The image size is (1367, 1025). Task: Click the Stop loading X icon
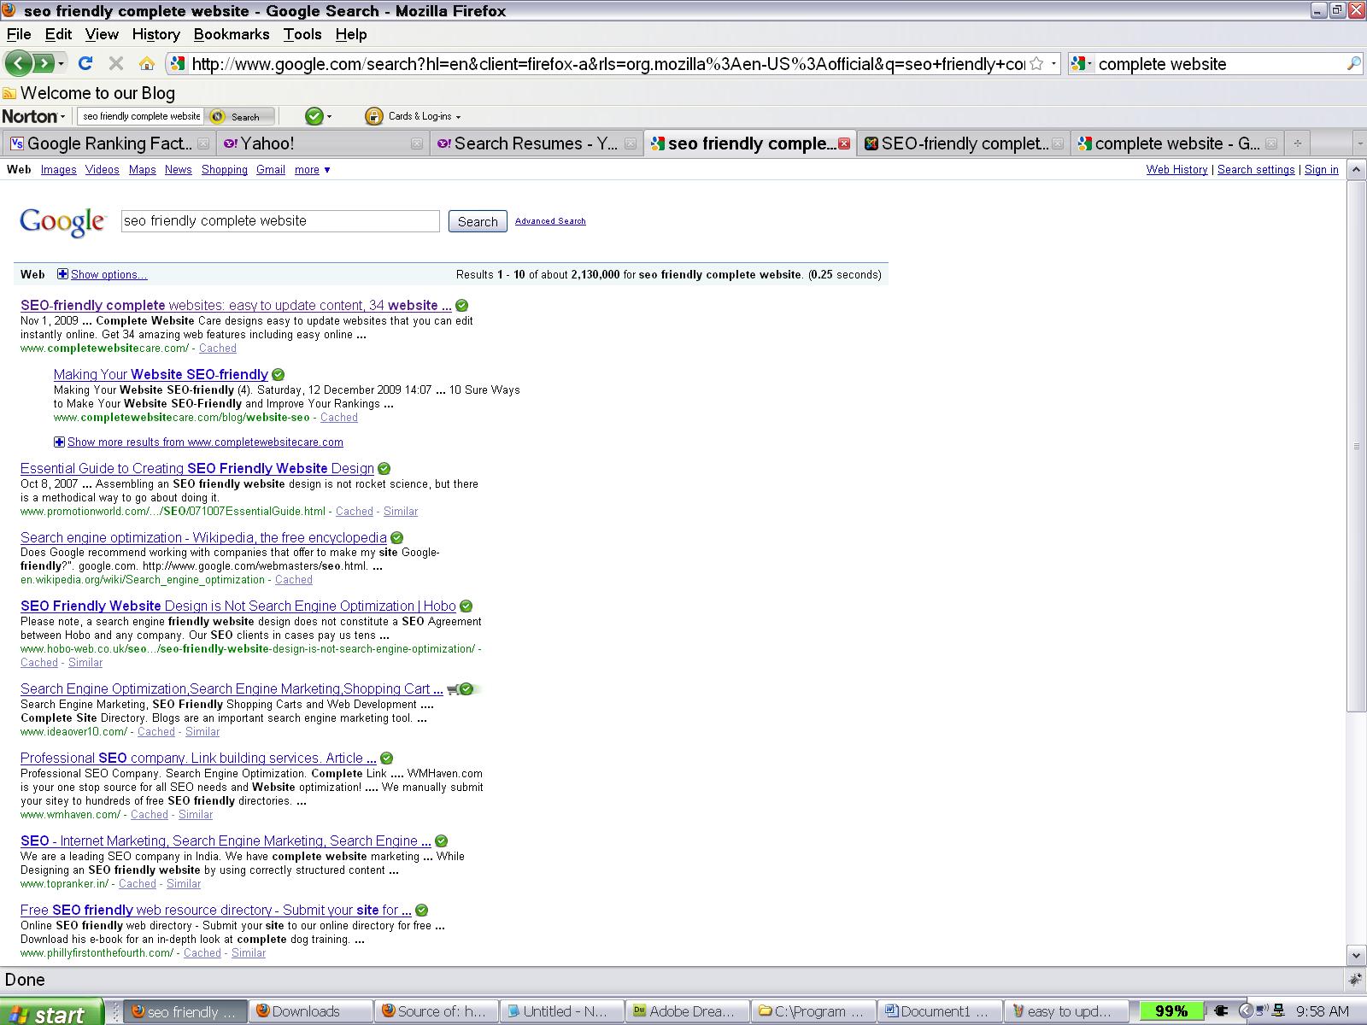(x=116, y=63)
